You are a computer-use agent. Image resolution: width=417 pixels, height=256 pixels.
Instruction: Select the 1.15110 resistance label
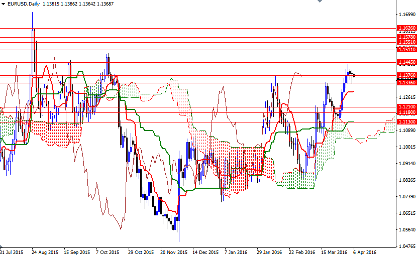406,50
